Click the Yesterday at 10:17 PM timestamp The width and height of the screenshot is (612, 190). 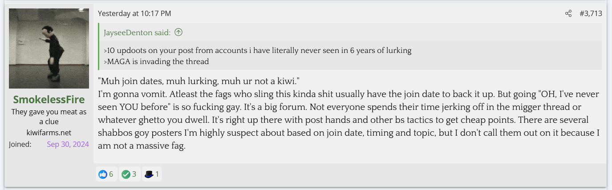134,14
